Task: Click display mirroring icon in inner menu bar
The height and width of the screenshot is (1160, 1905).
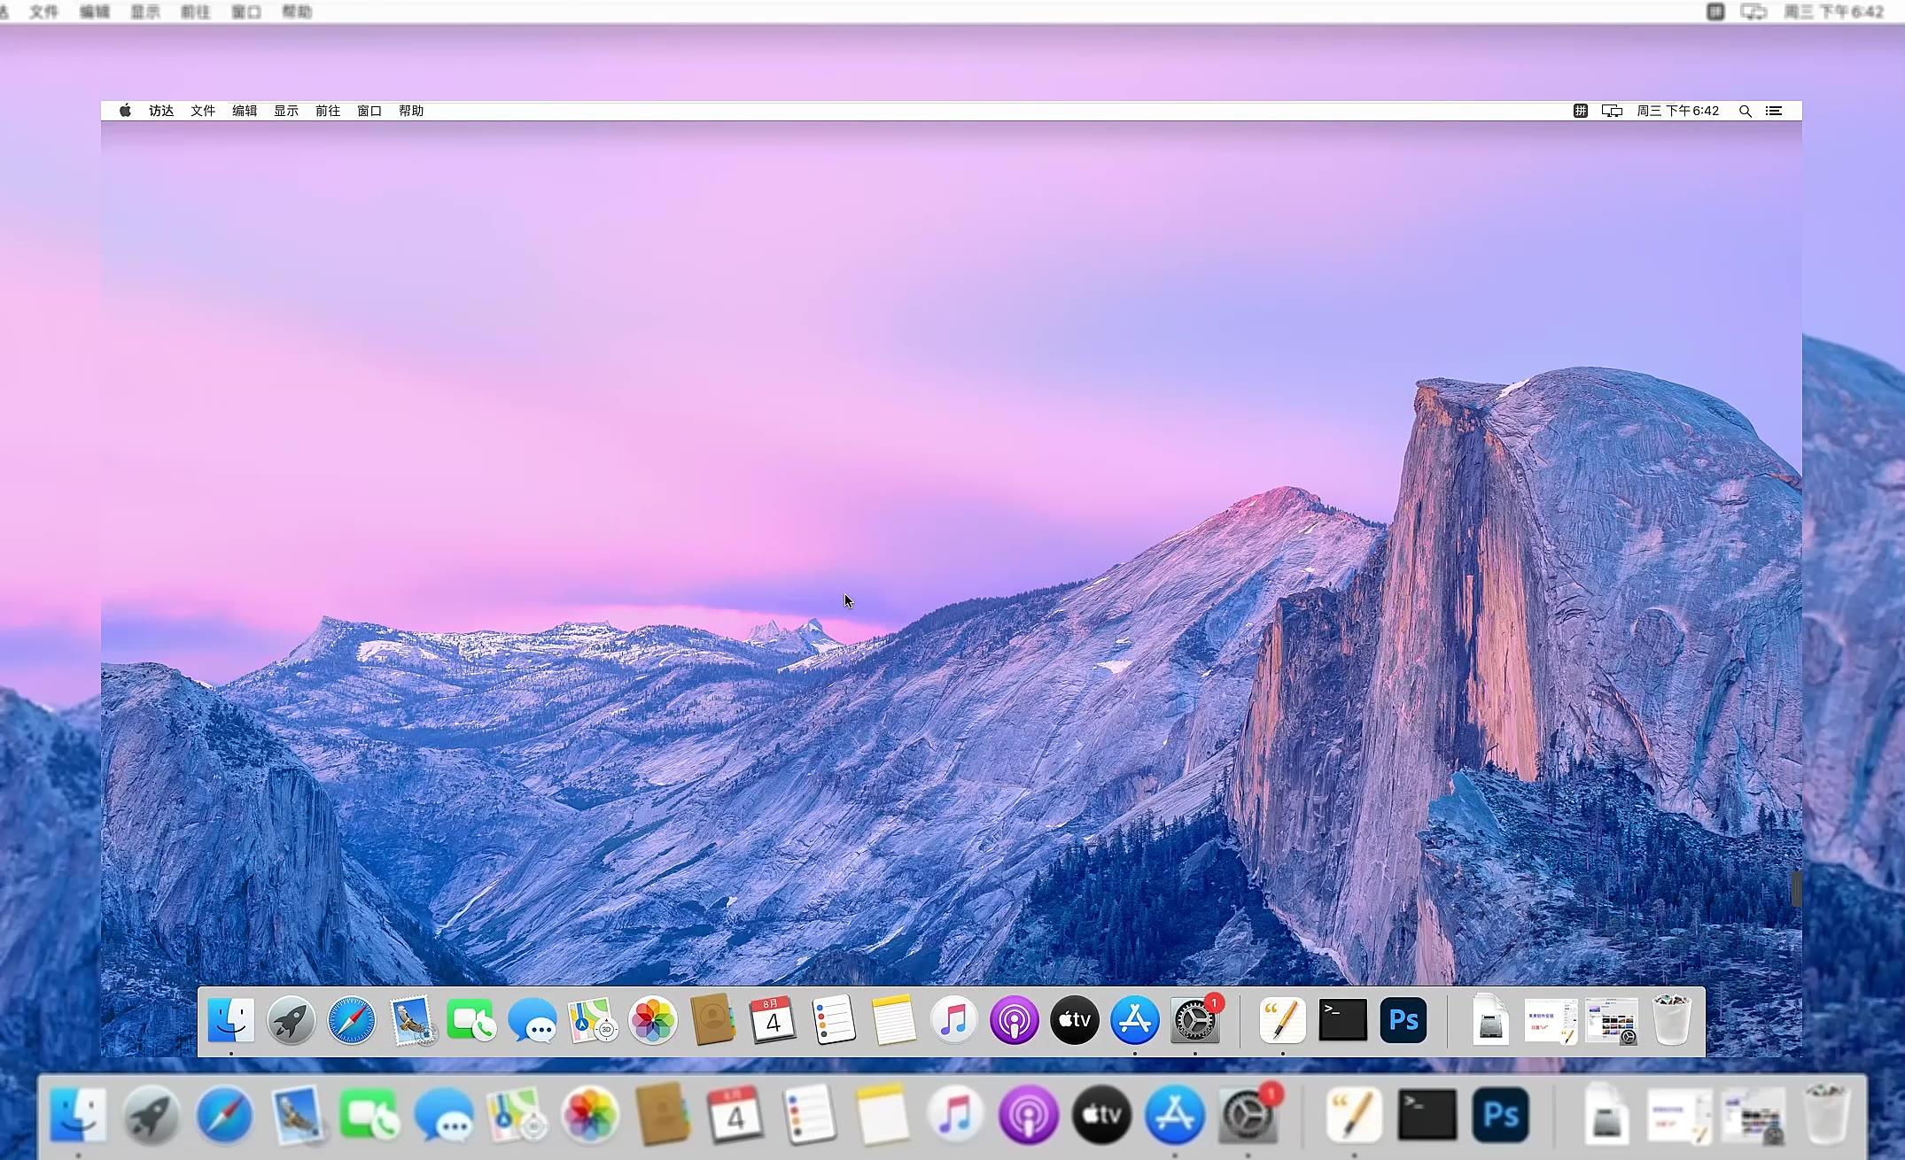Action: (x=1612, y=111)
